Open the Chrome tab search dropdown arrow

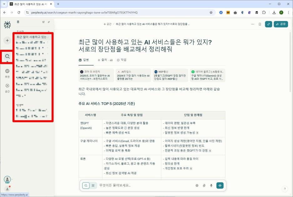point(4,4)
